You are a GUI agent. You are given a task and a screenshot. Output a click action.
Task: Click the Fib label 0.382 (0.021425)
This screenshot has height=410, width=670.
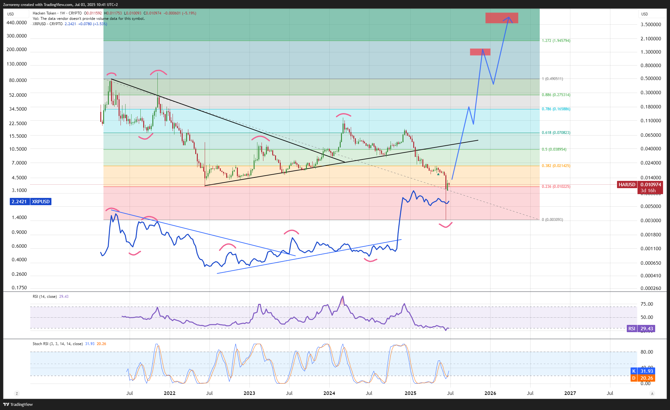click(x=556, y=166)
